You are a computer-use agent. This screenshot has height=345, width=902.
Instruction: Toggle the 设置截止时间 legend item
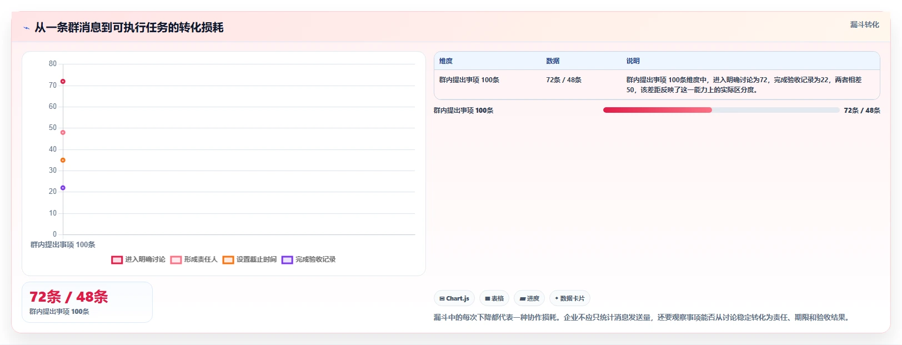(249, 259)
